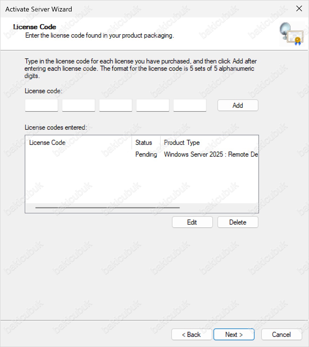Click the first license code input box

pyautogui.click(x=42, y=106)
